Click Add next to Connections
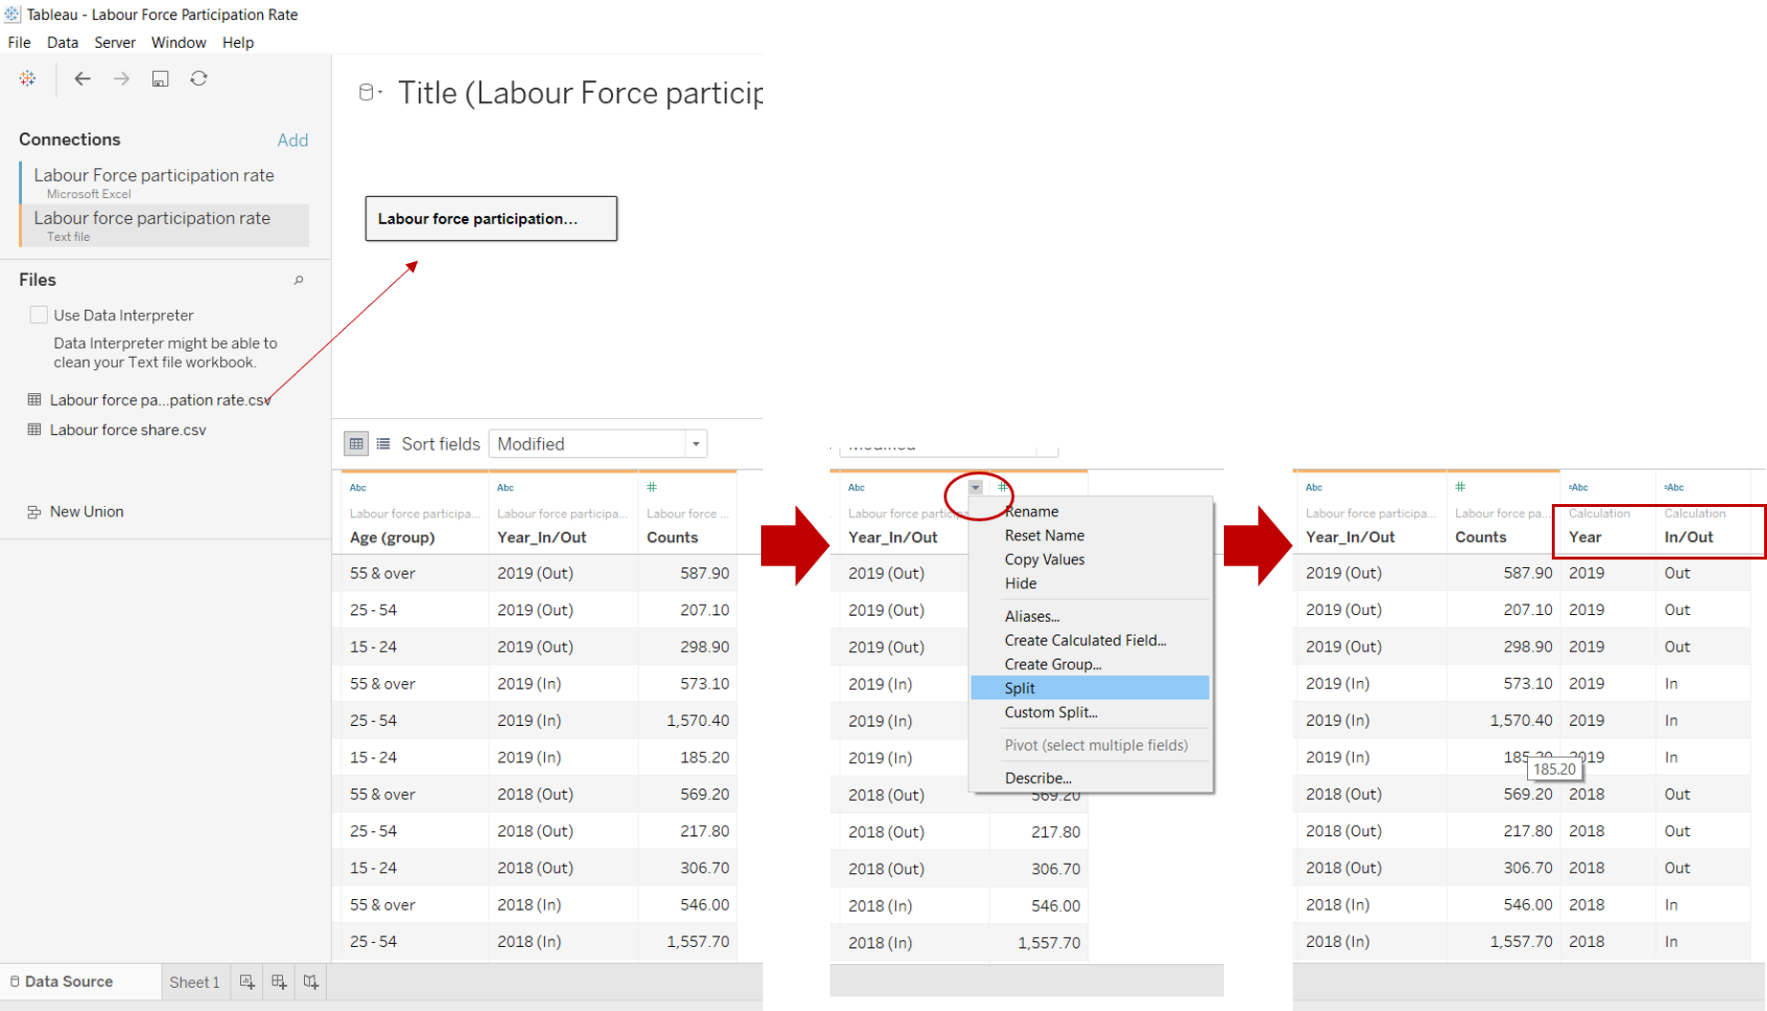The height and width of the screenshot is (1011, 1767). (x=293, y=140)
